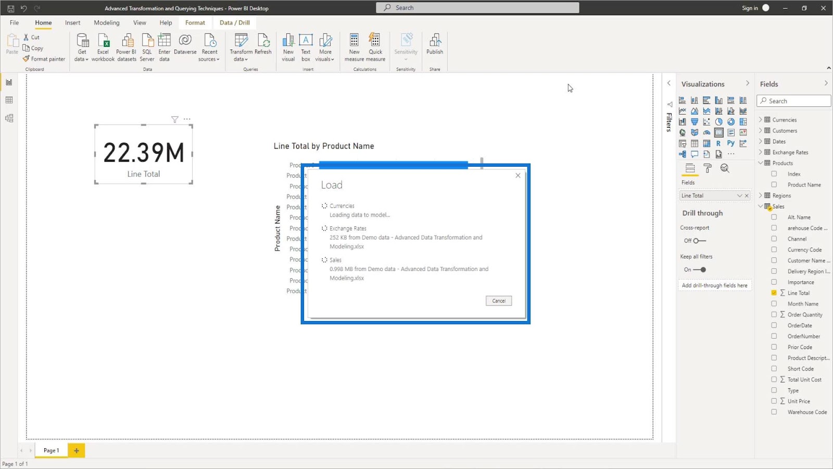This screenshot has height=469, width=833.
Task: Switch to Model view in left sidebar
Action: pyautogui.click(x=9, y=118)
